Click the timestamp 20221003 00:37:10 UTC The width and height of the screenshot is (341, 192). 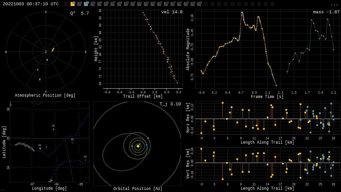31,4
